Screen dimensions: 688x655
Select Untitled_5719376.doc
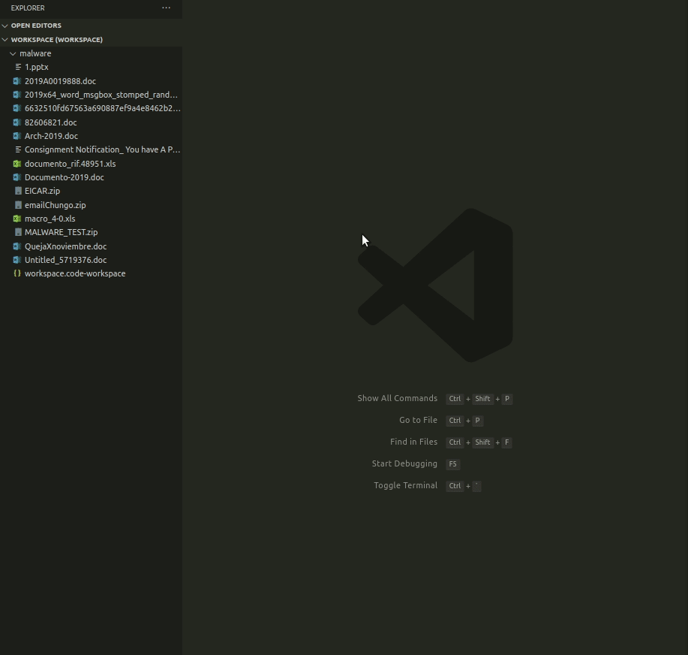pos(65,260)
